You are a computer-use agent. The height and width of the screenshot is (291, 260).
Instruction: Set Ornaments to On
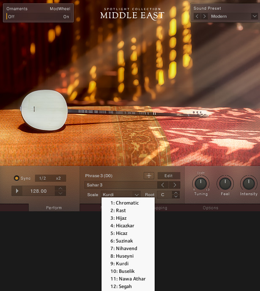[x=66, y=17]
